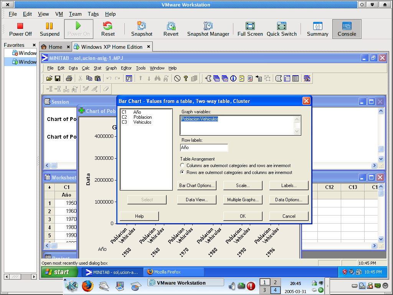The height and width of the screenshot is (295, 393).
Task: Click Cancel in the Bar Chart dialog
Action: click(289, 216)
